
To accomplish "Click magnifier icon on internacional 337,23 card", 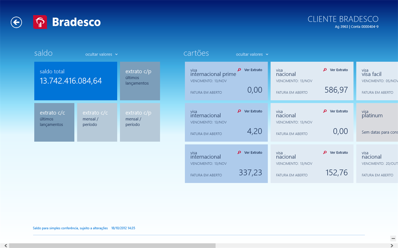I will 239,152.
